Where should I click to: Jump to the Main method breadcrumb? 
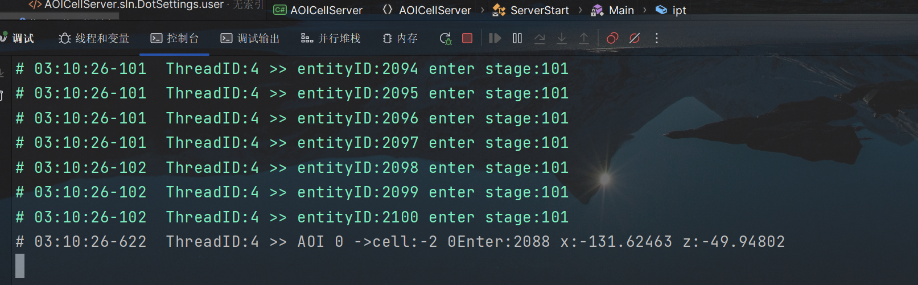coord(612,10)
